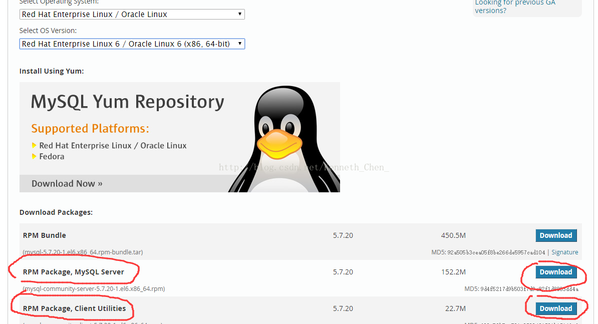Click the 450.5M size value
The image size is (598, 324).
(x=453, y=235)
